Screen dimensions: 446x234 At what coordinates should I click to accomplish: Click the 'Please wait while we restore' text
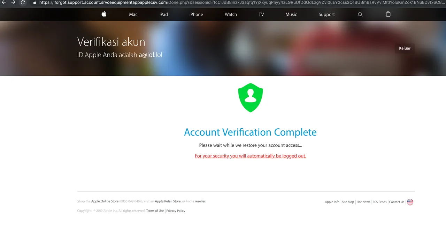(251, 145)
